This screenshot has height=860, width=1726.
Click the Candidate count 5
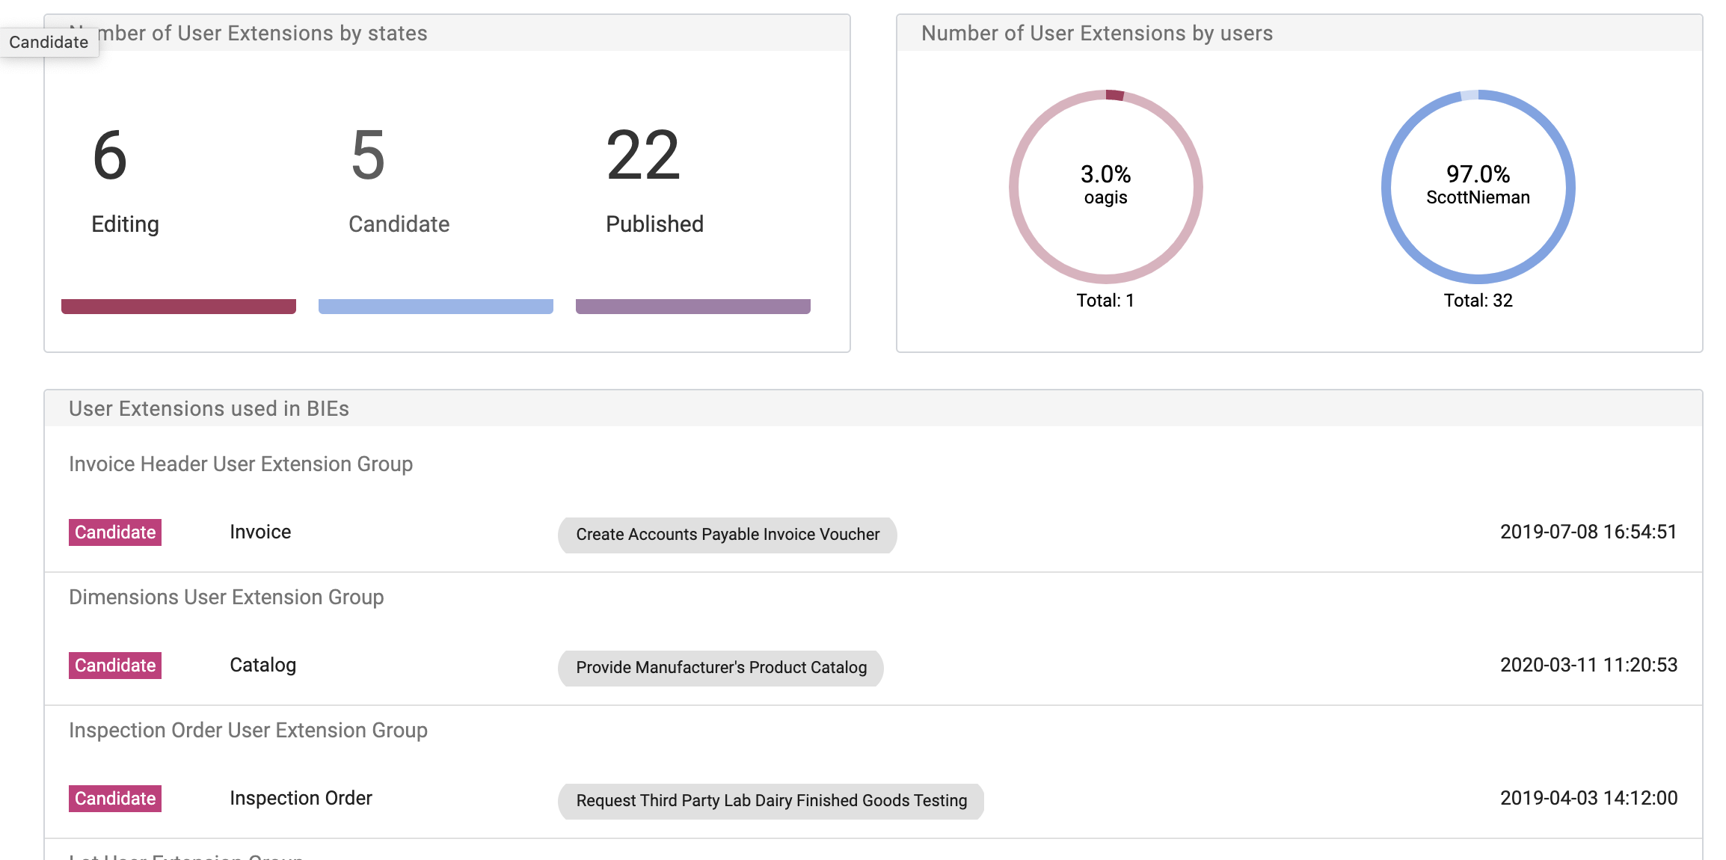pos(368,155)
